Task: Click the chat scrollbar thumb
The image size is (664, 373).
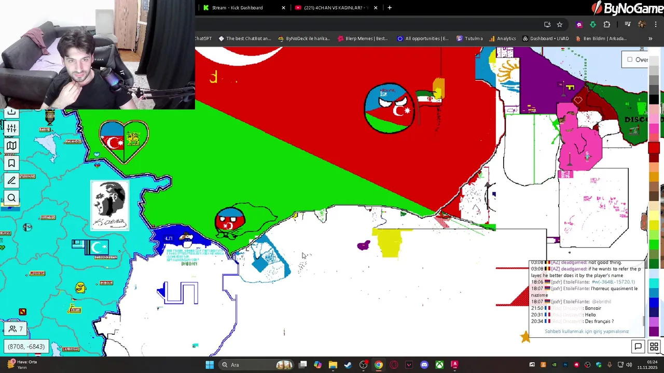Action: click(644, 321)
